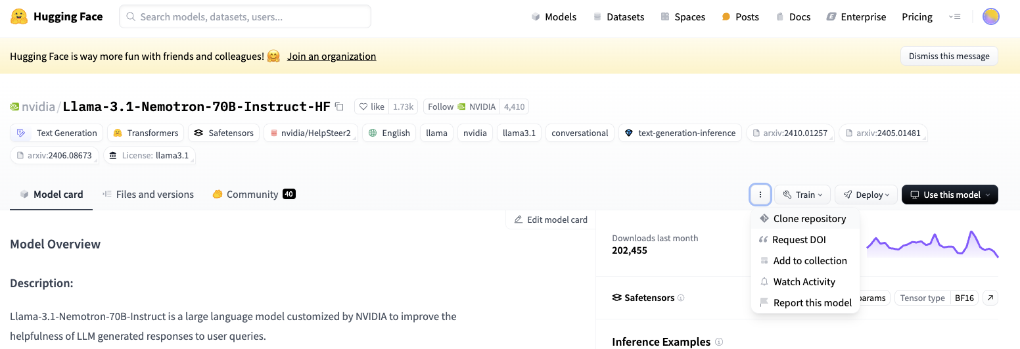
Task: Click the Safetensors info icon
Action: (681, 298)
